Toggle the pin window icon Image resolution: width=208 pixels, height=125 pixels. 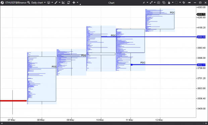pos(189,3)
